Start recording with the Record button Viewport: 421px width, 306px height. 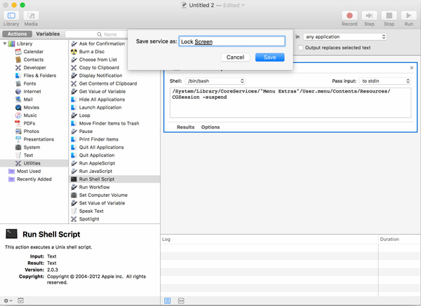coord(349,15)
